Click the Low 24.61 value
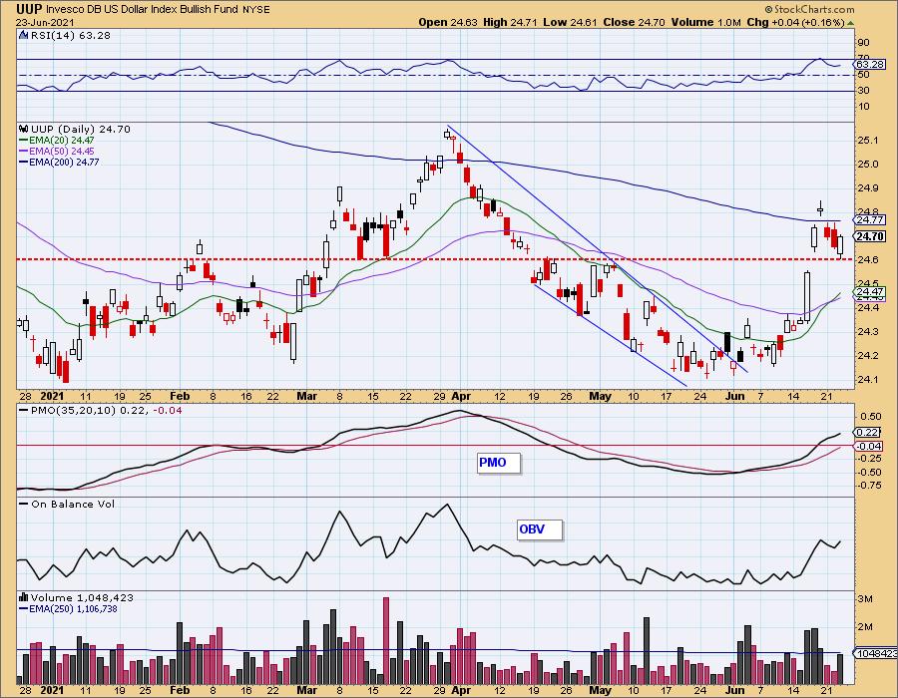 570,22
